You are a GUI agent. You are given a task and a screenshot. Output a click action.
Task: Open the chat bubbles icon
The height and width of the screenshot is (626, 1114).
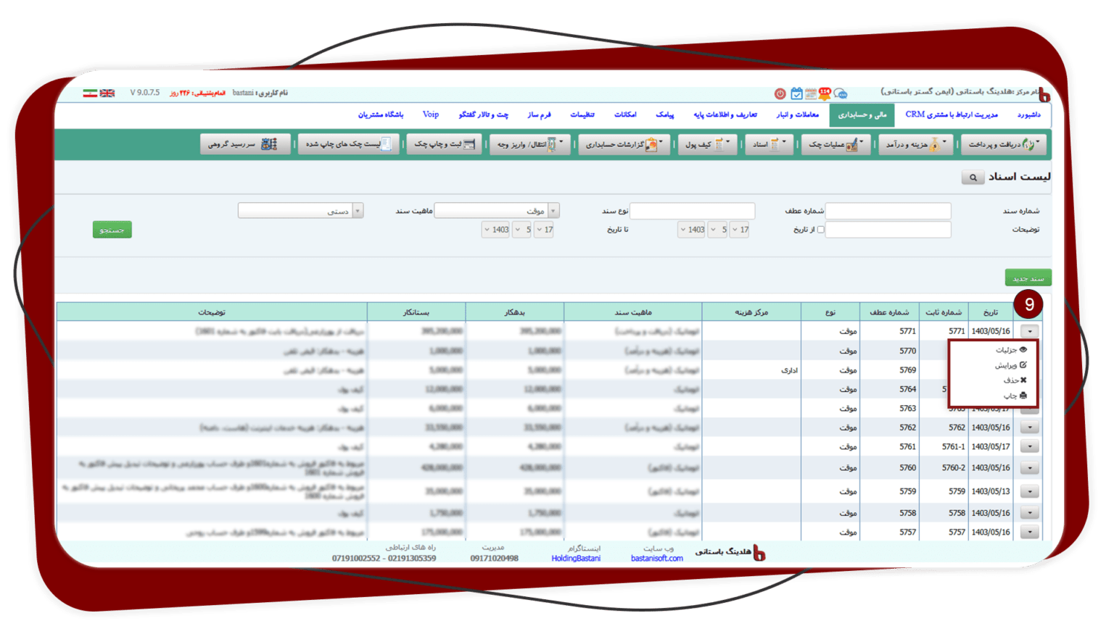[841, 93]
